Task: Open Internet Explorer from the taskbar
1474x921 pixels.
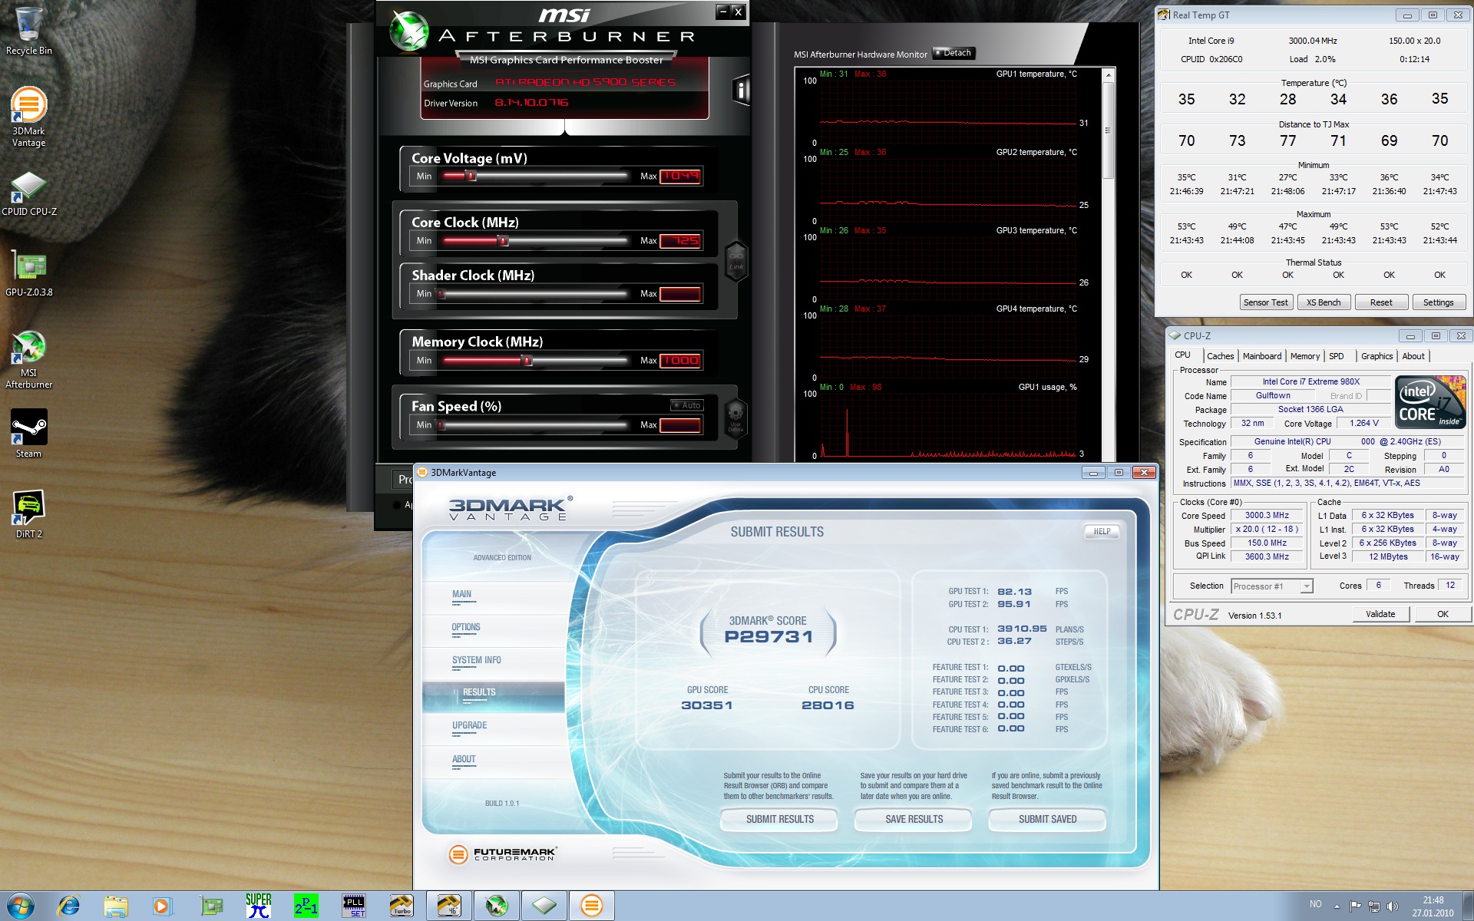Action: coord(69,906)
